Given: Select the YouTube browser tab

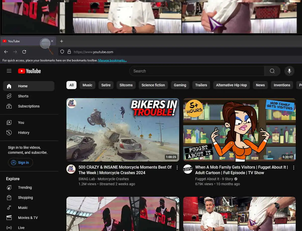Looking at the screenshot, I should tap(28, 41).
